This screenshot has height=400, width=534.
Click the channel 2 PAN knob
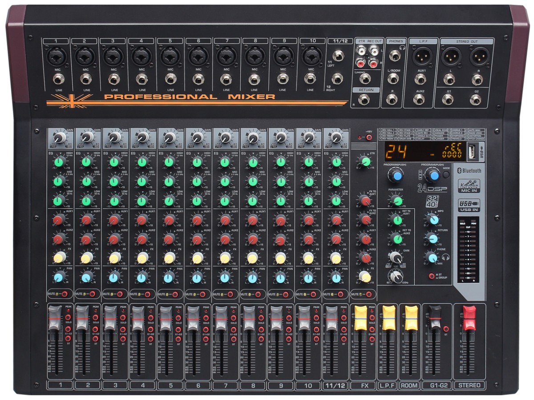[x=87, y=278]
